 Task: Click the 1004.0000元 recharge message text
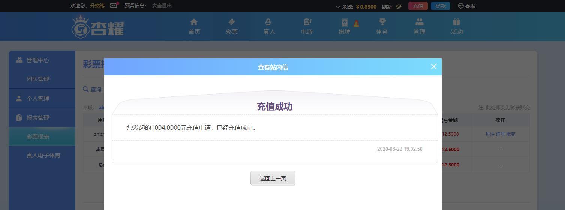coord(192,127)
